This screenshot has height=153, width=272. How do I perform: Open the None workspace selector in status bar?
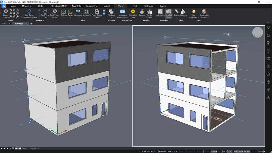[261, 152]
